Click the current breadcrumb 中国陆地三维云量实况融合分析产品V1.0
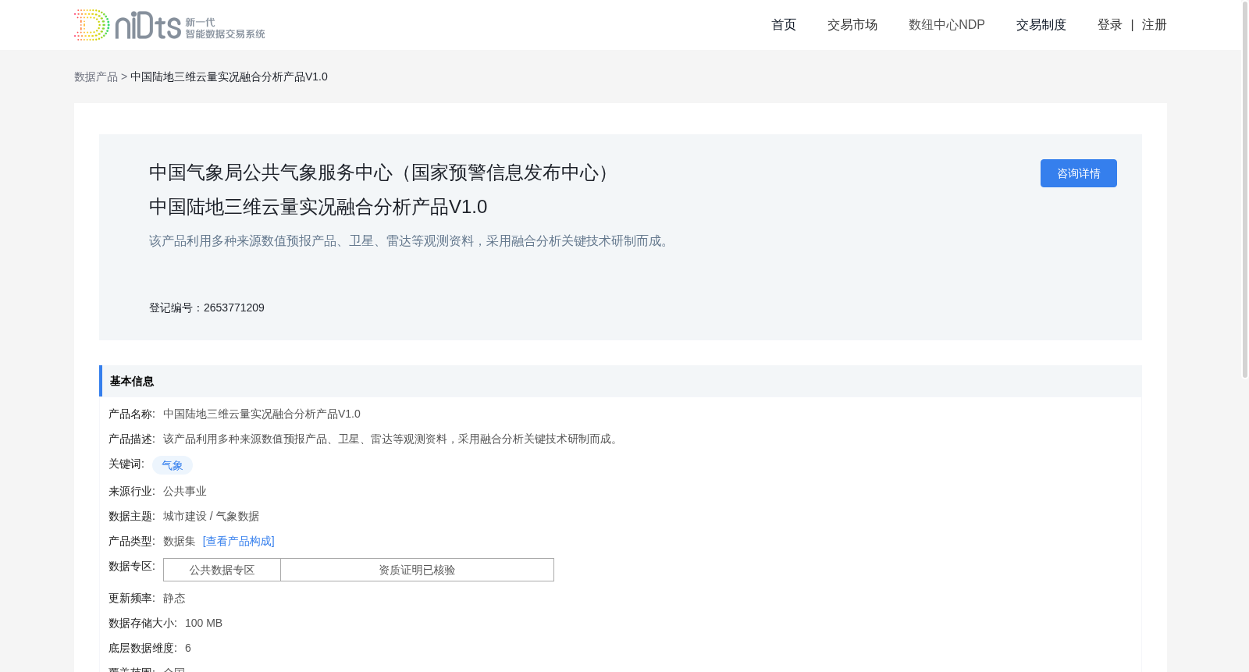The width and height of the screenshot is (1249, 672). (229, 76)
